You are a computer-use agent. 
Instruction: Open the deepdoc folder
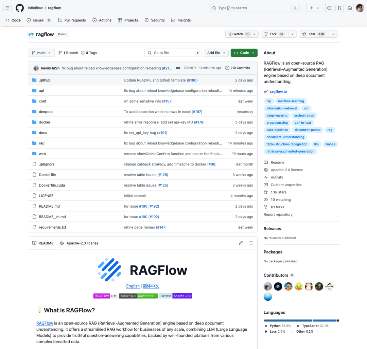click(x=46, y=112)
